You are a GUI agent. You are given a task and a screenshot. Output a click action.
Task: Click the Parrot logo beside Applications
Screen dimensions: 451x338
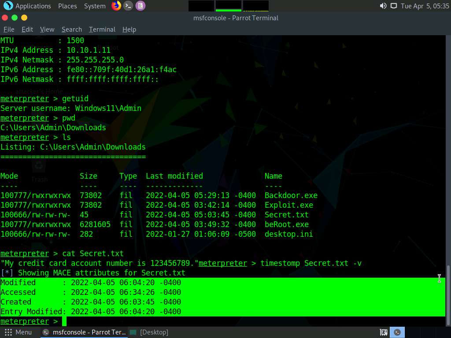[8, 6]
